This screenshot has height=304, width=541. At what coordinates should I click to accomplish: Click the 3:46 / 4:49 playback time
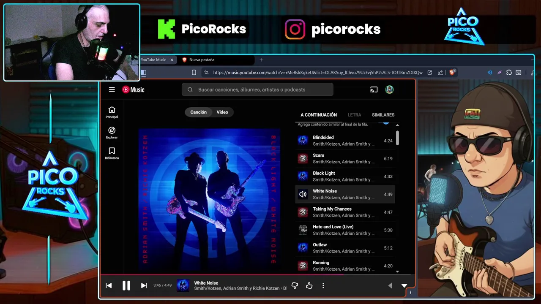point(162,285)
